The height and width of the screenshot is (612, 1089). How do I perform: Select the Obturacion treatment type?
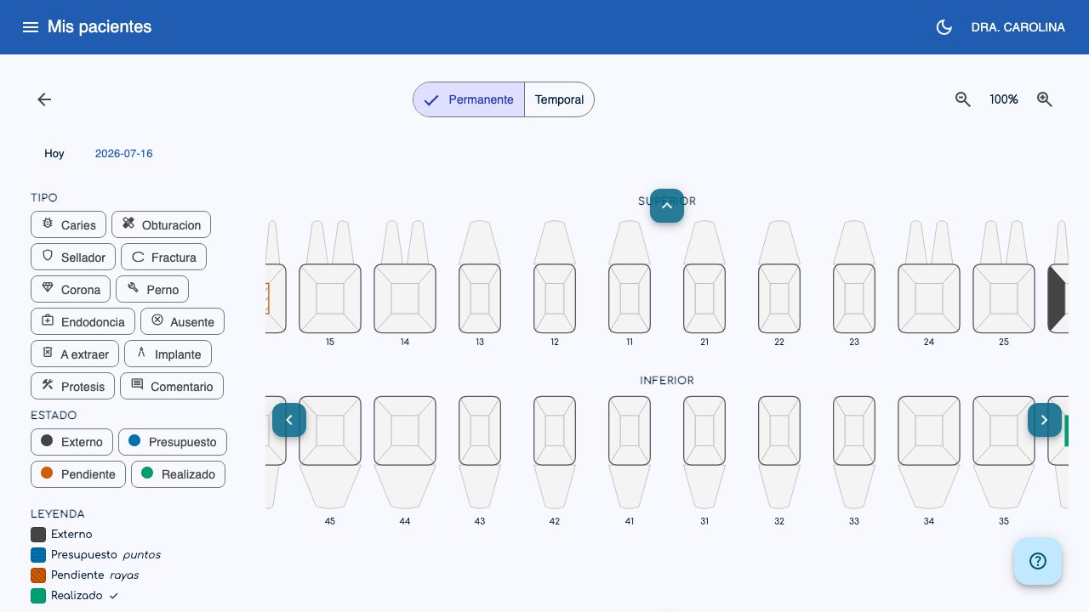161,225
